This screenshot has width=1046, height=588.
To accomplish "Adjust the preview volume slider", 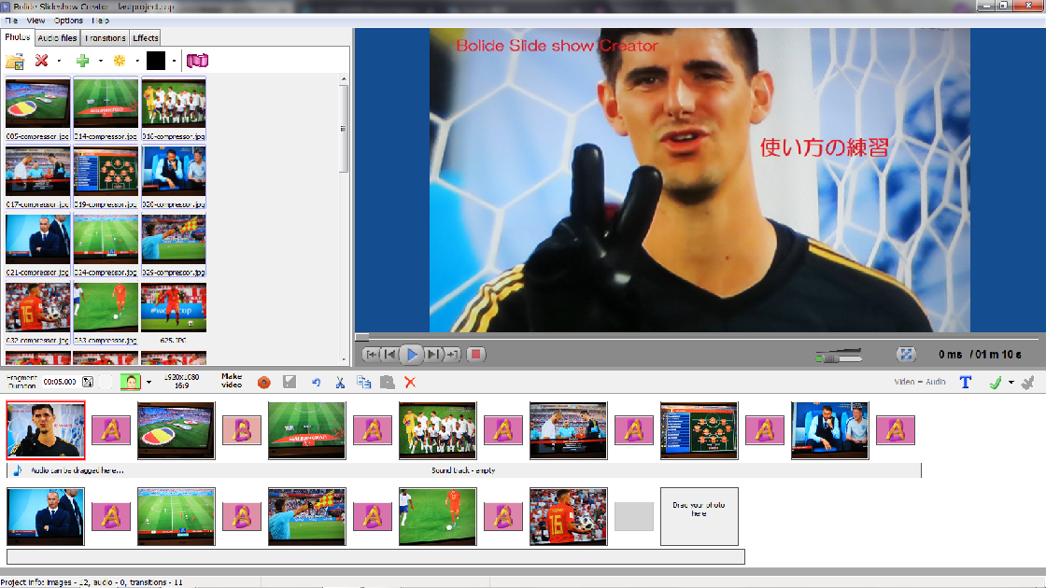I will [839, 356].
